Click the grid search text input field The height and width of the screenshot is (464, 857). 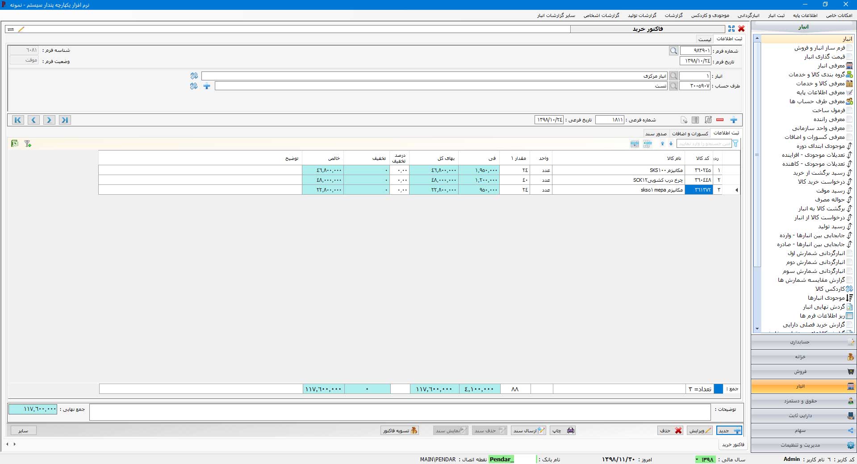pos(704,143)
